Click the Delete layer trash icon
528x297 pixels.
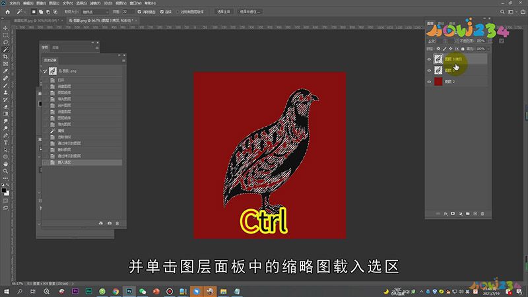(x=482, y=213)
